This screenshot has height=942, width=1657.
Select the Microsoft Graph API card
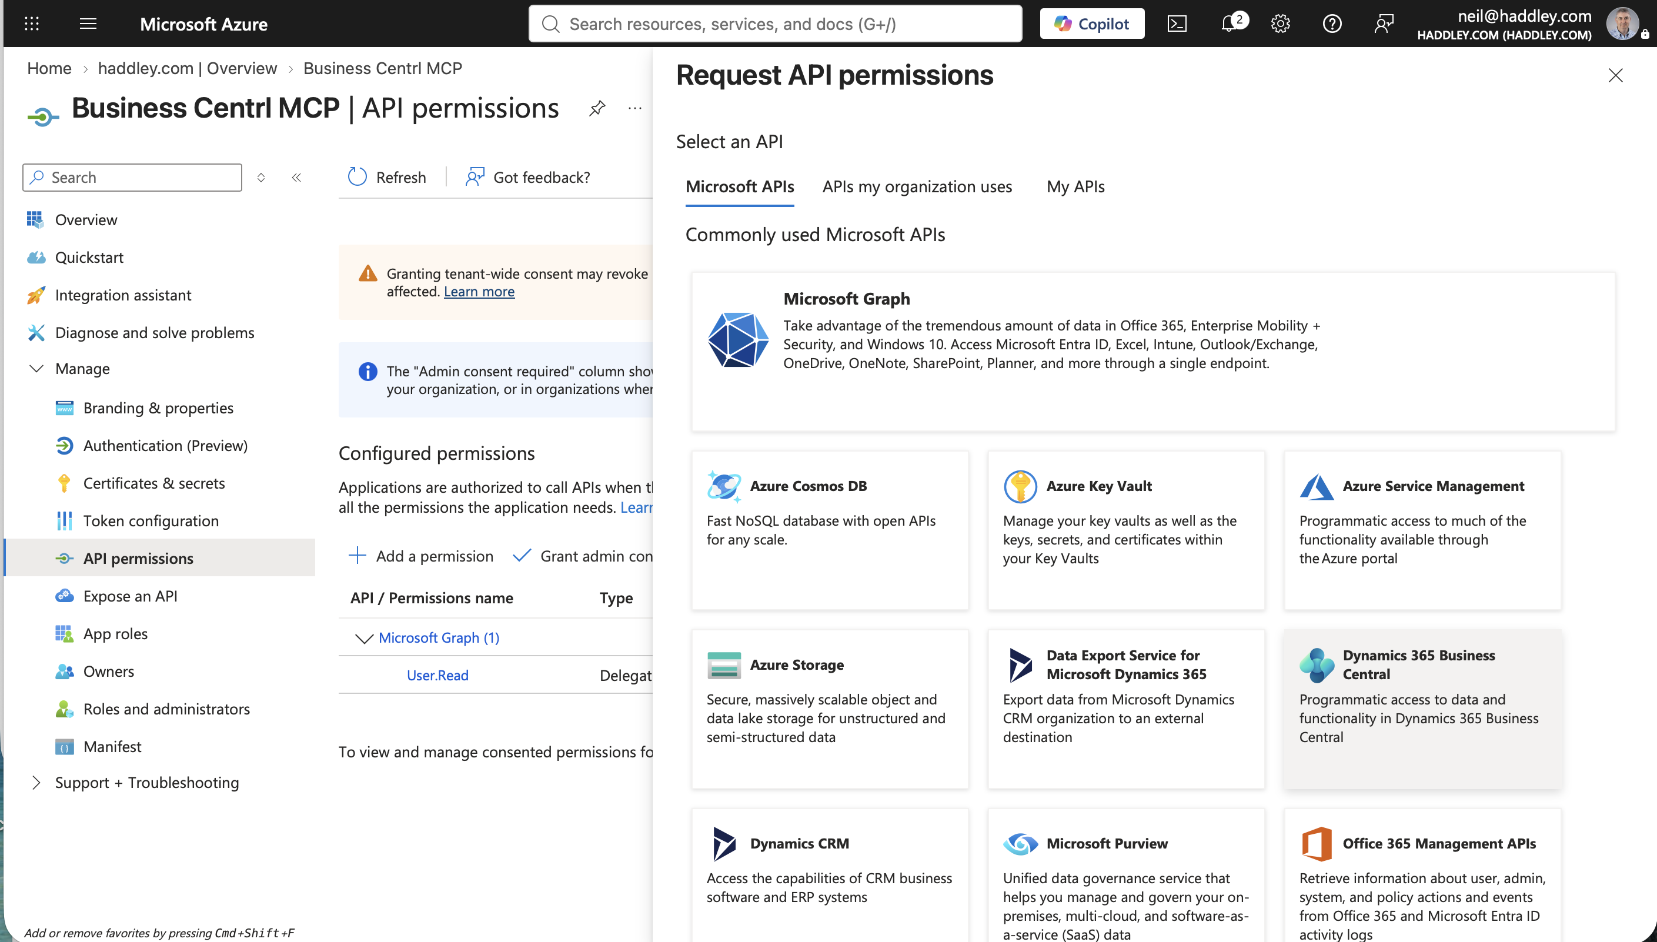pyautogui.click(x=1153, y=352)
